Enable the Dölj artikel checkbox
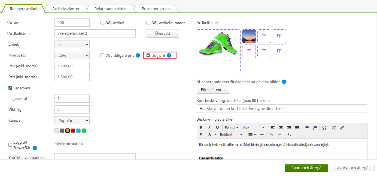The image size is (377, 176). (x=102, y=23)
